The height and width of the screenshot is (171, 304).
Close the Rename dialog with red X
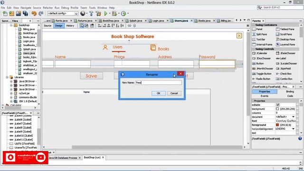pyautogui.click(x=180, y=74)
